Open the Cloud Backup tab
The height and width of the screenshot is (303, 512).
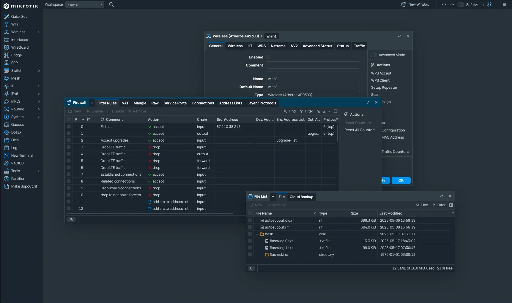click(x=301, y=197)
